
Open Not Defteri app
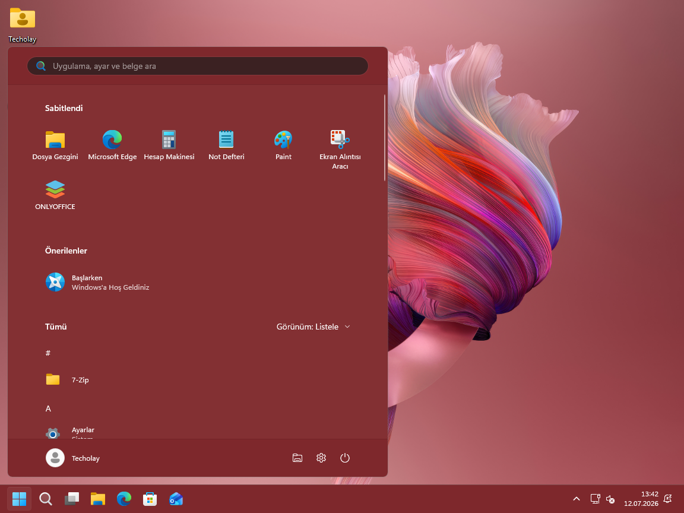(x=226, y=145)
